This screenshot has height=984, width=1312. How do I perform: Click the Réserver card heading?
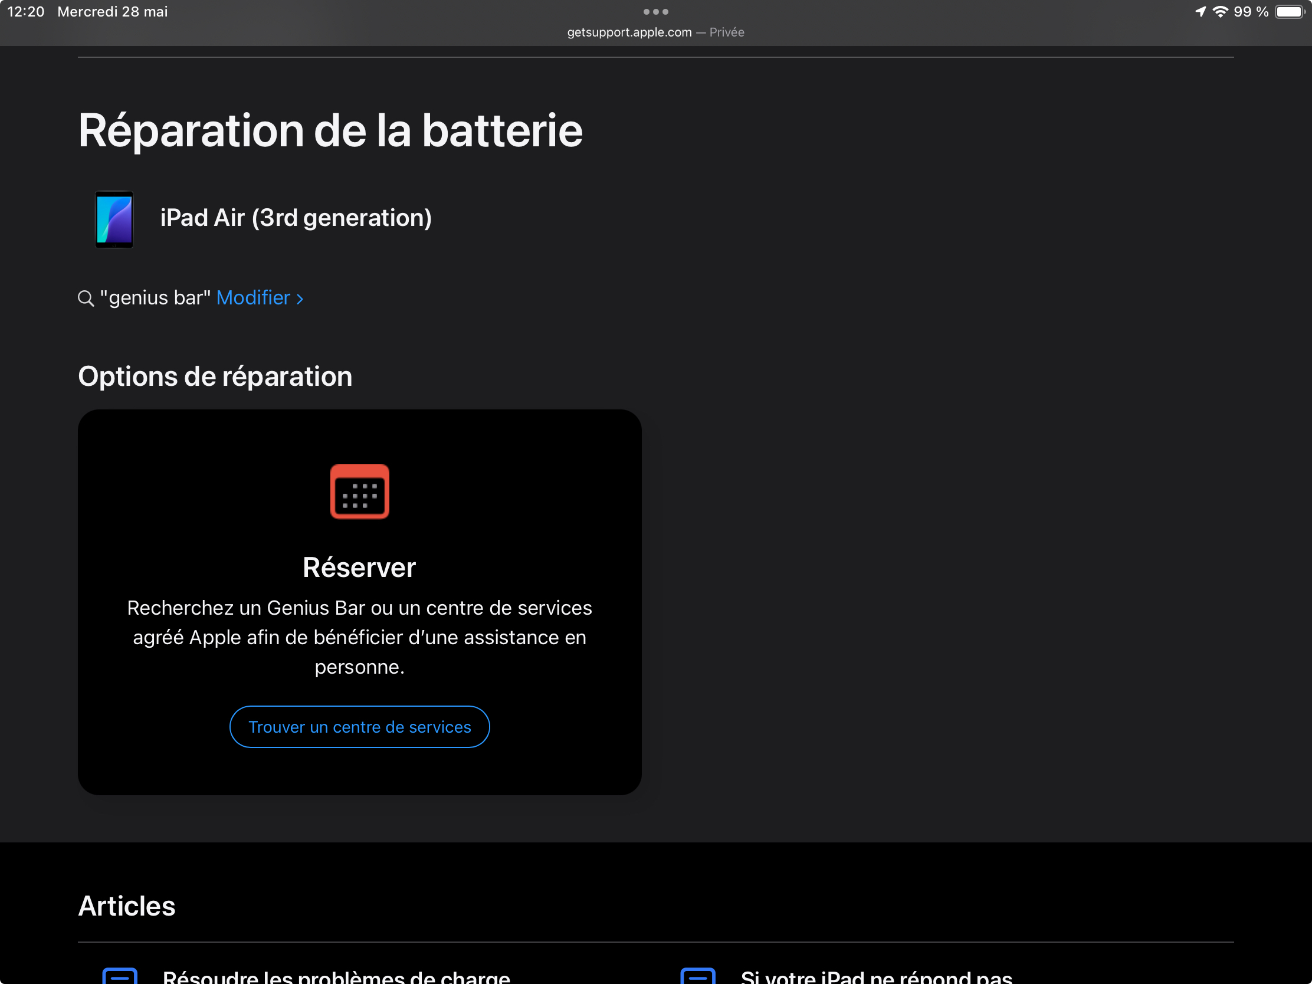click(359, 568)
